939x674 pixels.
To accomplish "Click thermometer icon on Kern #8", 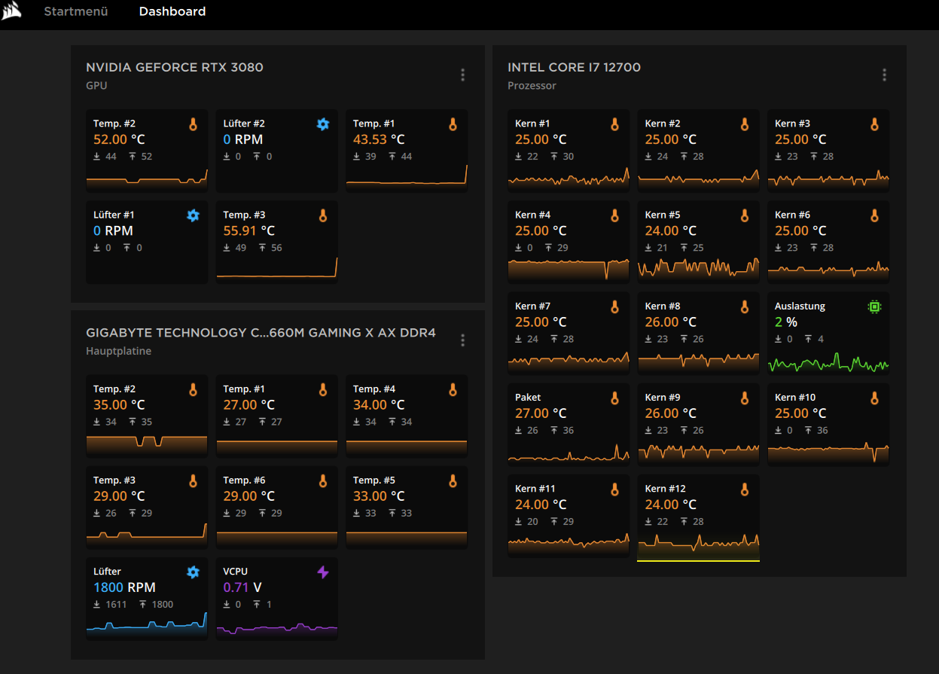I will click(x=745, y=307).
